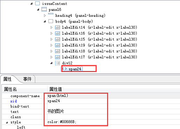Viewport: 180px width, 129px height.
Task: Select the labelEdit15 tree row
Action: pyautogui.click(x=99, y=39)
